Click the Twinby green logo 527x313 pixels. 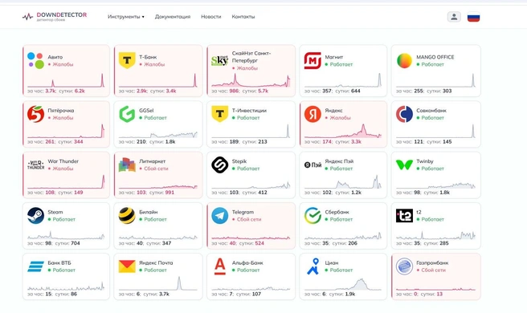click(404, 165)
